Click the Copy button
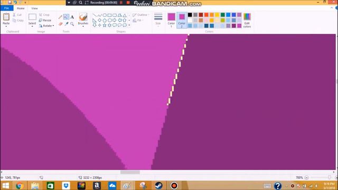The height and width of the screenshot is (190, 338). click(x=18, y=20)
